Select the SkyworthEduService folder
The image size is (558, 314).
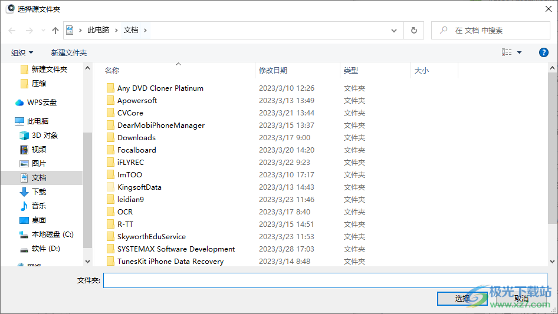[x=151, y=237]
